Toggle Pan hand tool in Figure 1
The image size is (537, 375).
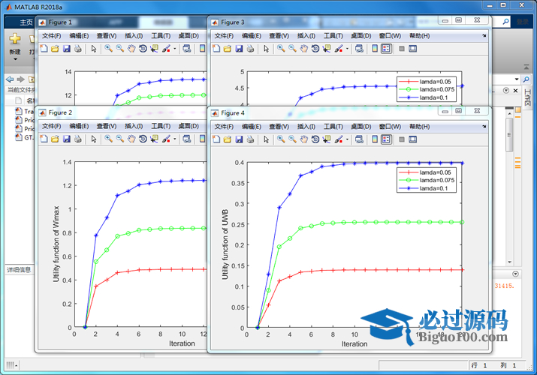coord(131,49)
